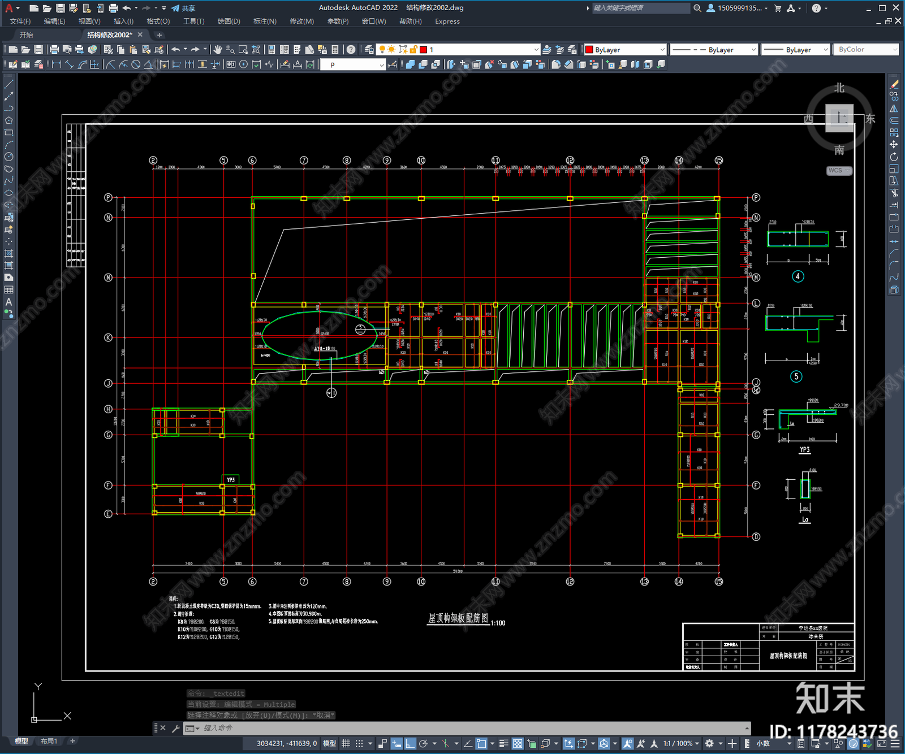
Task: Open the 修改(M) menu
Action: pos(301,21)
